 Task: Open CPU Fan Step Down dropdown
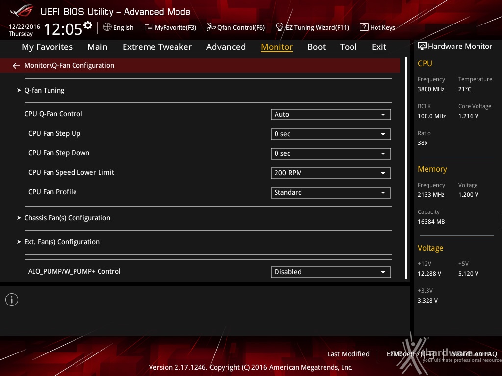(331, 153)
